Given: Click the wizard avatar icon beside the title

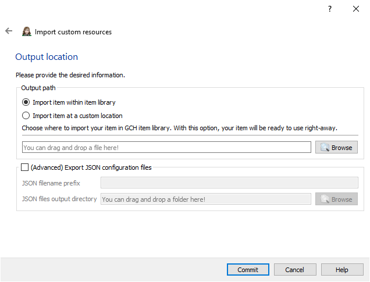Looking at the screenshot, I should pyautogui.click(x=26, y=31).
